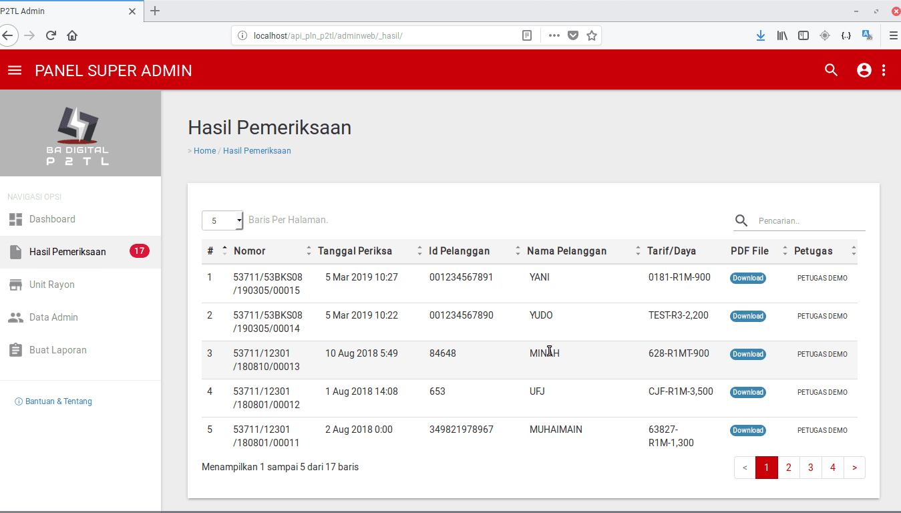
Task: Save page to Pocket
Action: pyautogui.click(x=573, y=35)
